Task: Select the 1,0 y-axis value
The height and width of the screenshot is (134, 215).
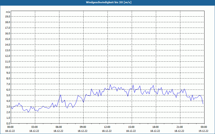Action: click(8, 118)
